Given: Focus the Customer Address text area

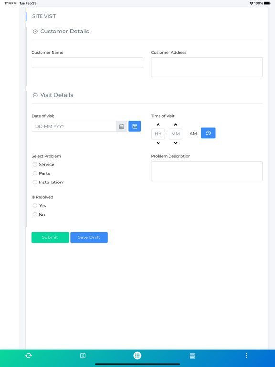Looking at the screenshot, I should point(207,67).
